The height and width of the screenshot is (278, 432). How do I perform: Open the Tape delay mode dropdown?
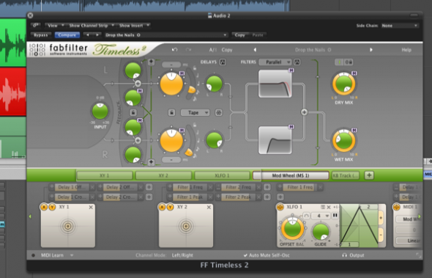pos(195,112)
